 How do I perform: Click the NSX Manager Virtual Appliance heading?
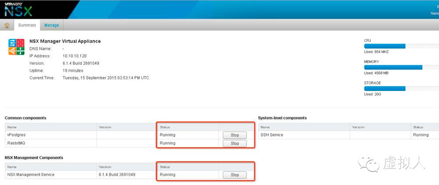point(65,41)
